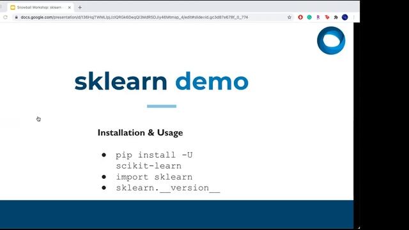Reload the page with the refresh icon
Viewport: 409px width, 230px height.
click(5, 17)
